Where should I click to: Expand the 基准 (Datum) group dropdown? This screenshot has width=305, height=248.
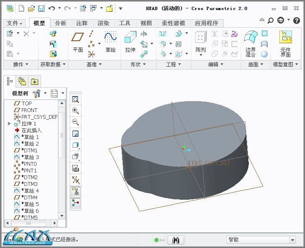pos(94,64)
